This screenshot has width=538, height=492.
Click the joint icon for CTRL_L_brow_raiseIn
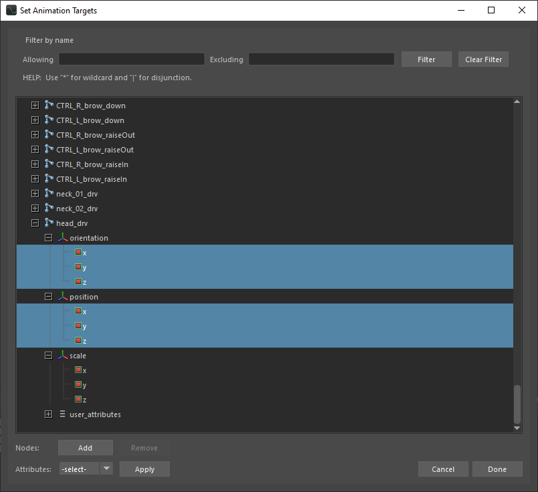tap(49, 179)
